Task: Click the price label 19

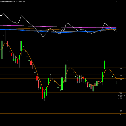Action: coord(121,79)
